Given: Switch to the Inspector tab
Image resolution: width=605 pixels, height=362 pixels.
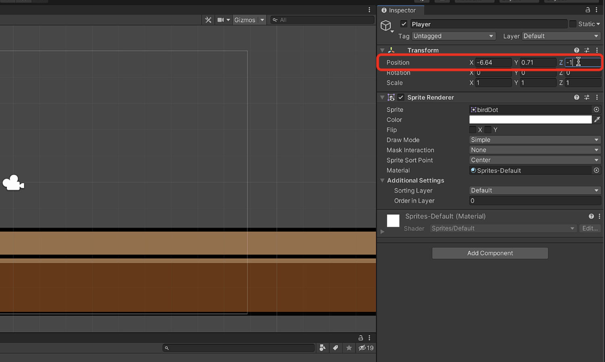Looking at the screenshot, I should [399, 10].
